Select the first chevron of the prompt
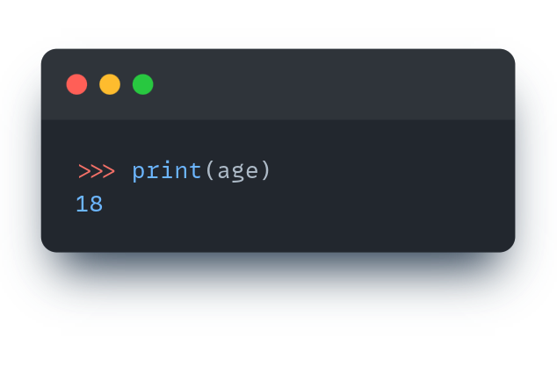The image size is (557, 380). click(84, 171)
